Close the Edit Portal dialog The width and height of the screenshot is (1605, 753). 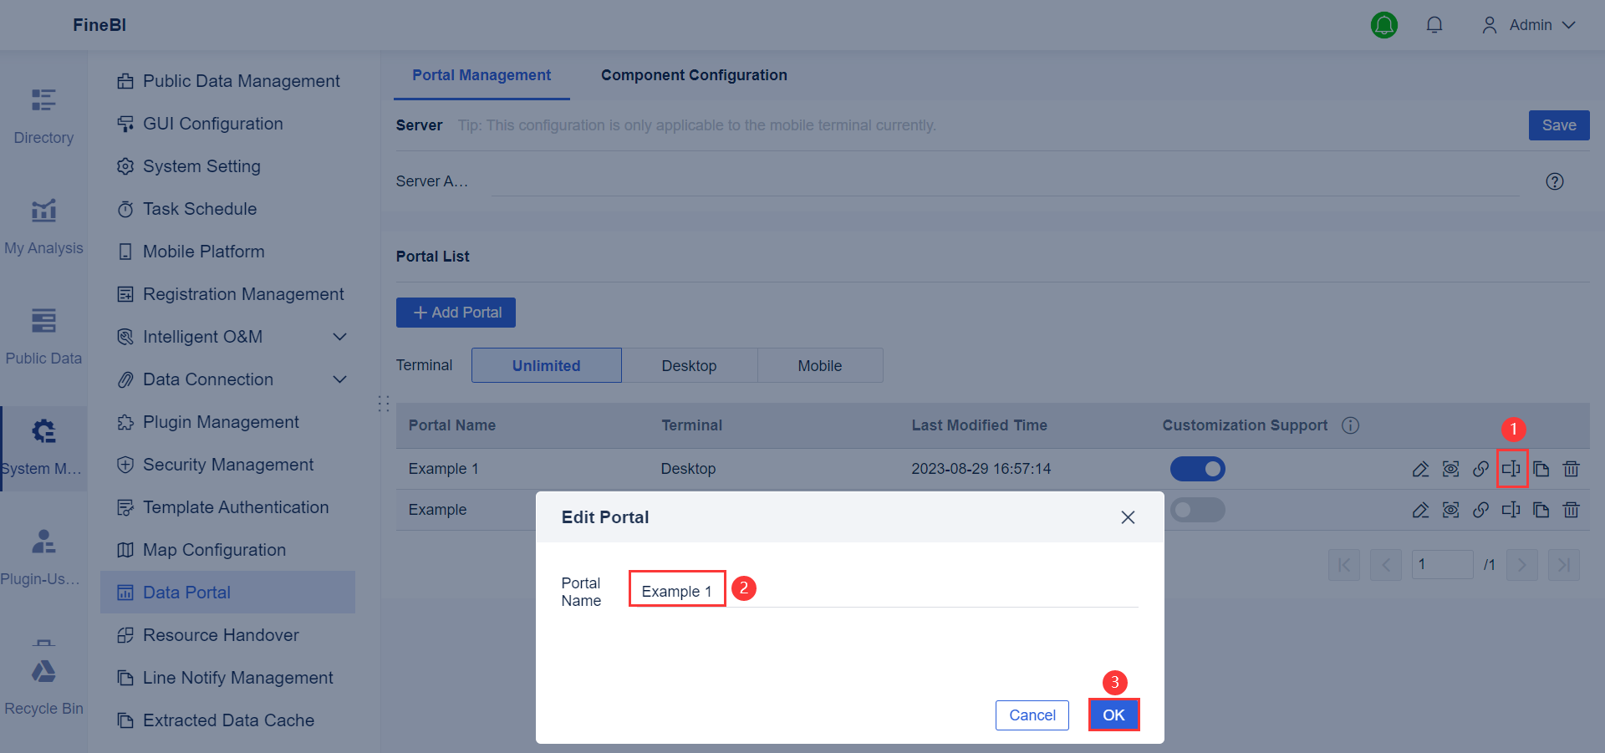pyautogui.click(x=1128, y=517)
